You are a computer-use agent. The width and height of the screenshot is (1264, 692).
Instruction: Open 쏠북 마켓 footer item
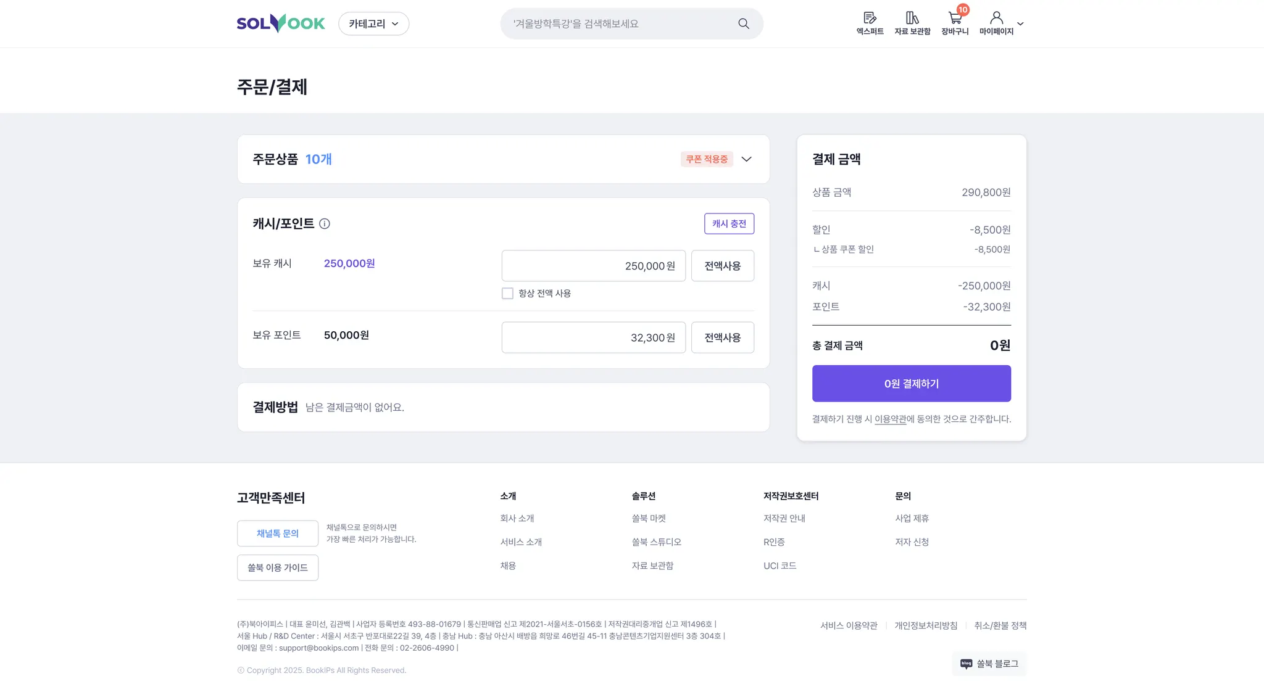coord(649,519)
